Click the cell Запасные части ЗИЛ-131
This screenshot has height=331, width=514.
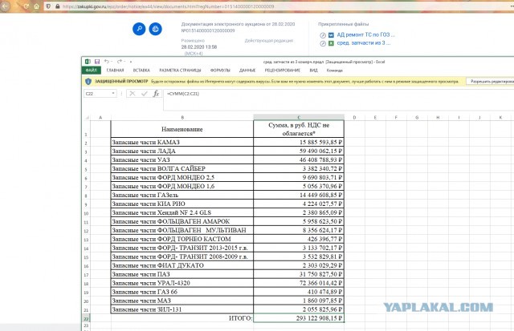click(182, 309)
